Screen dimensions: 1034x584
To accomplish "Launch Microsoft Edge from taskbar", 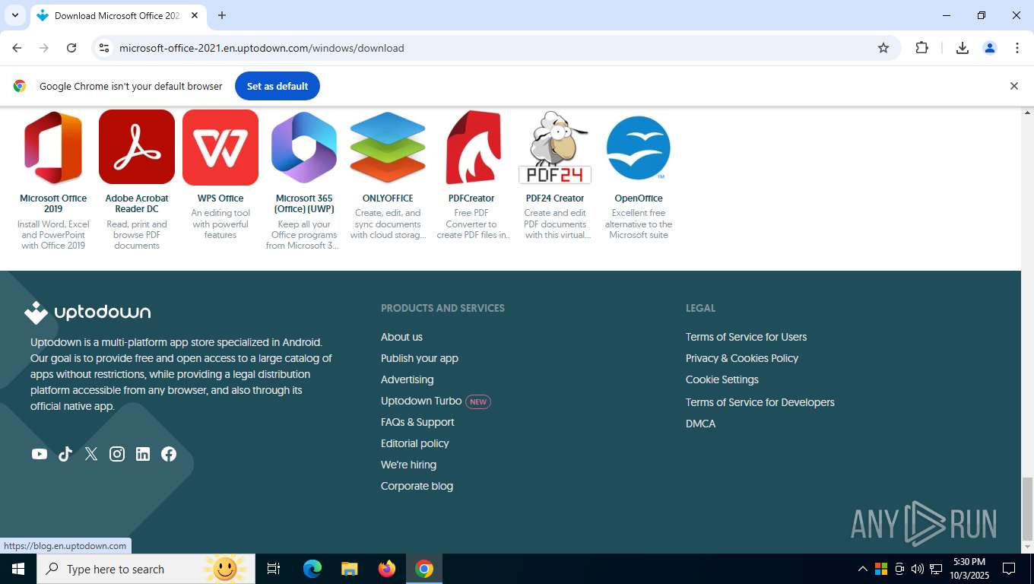I will (312, 569).
